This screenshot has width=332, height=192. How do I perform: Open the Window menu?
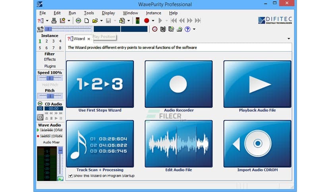(x=130, y=13)
